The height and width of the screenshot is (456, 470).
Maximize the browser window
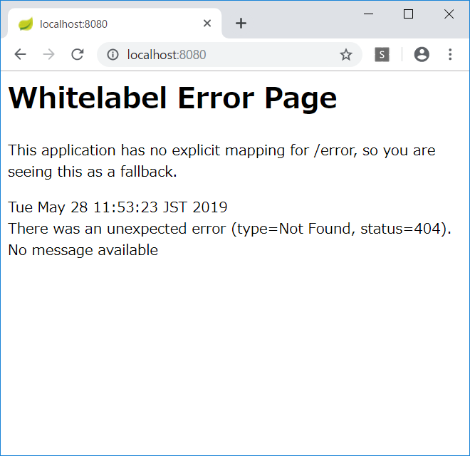click(x=409, y=14)
